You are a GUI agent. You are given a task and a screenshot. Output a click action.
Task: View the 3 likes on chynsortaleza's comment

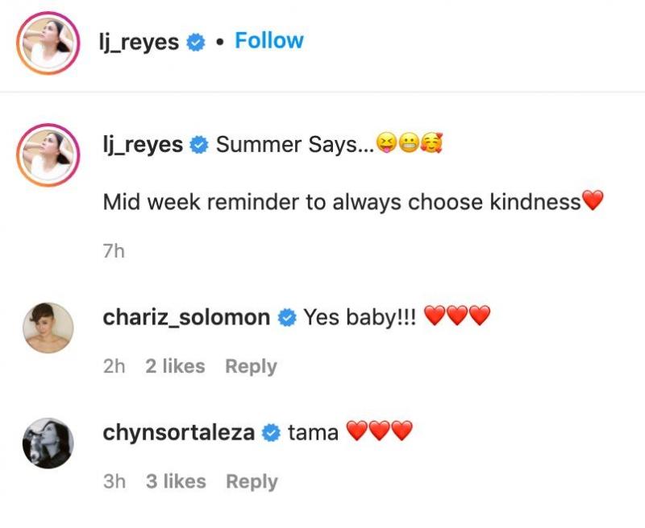(175, 481)
